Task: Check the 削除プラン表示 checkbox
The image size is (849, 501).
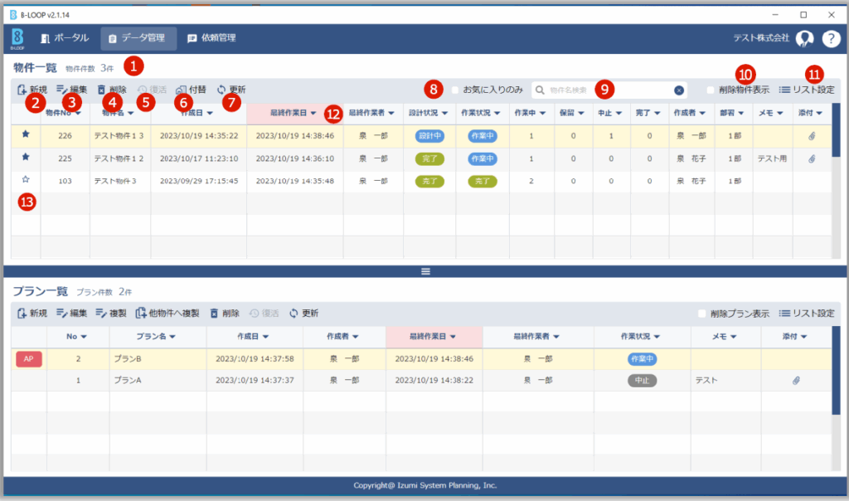Action: pyautogui.click(x=702, y=314)
